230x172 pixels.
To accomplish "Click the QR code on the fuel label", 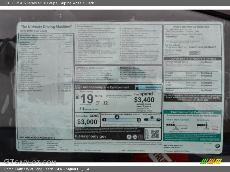I will click(x=155, y=134).
